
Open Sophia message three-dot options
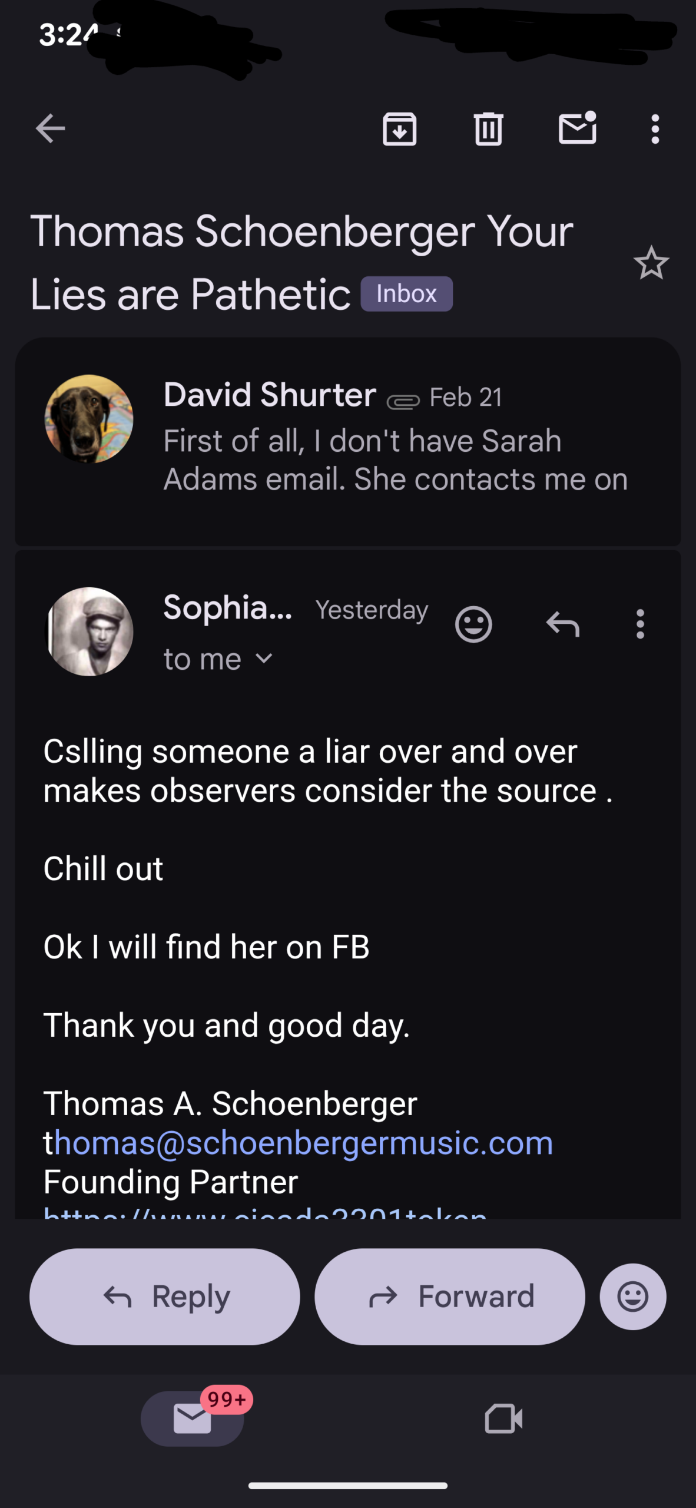(640, 624)
